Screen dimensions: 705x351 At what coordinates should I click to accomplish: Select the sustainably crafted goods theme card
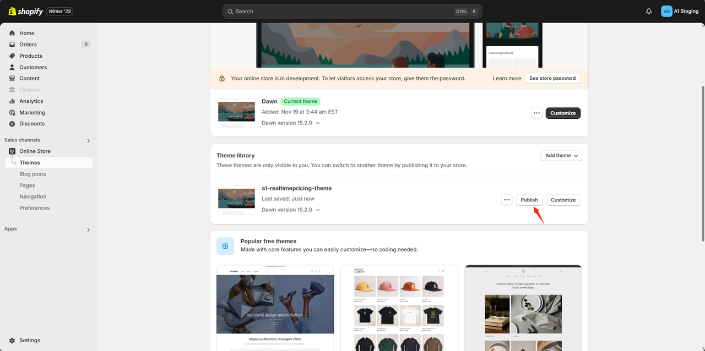pos(523,308)
